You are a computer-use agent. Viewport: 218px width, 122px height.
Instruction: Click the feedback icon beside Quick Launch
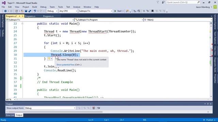163,2
